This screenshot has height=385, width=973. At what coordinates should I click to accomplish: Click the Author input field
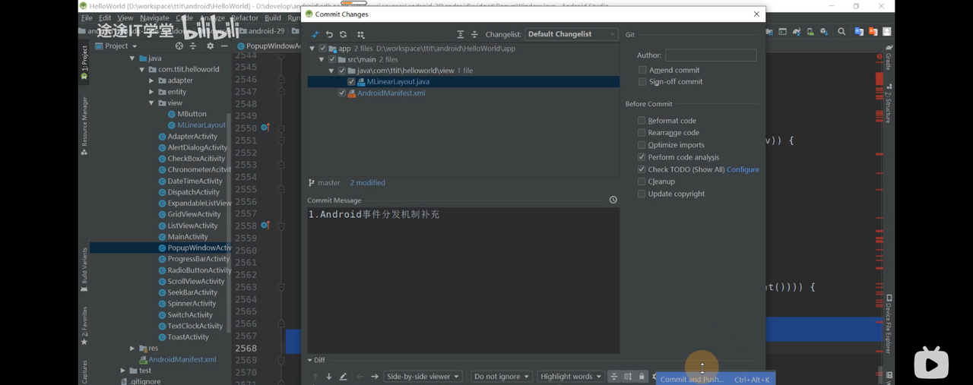[711, 55]
